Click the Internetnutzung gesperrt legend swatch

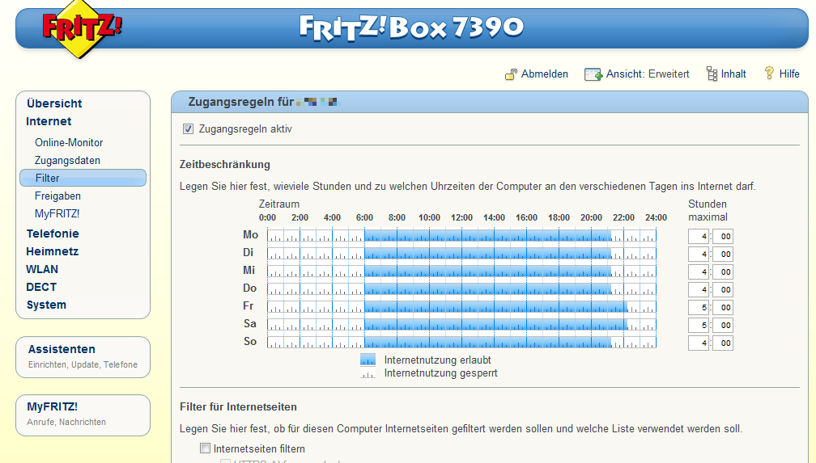[x=368, y=373]
